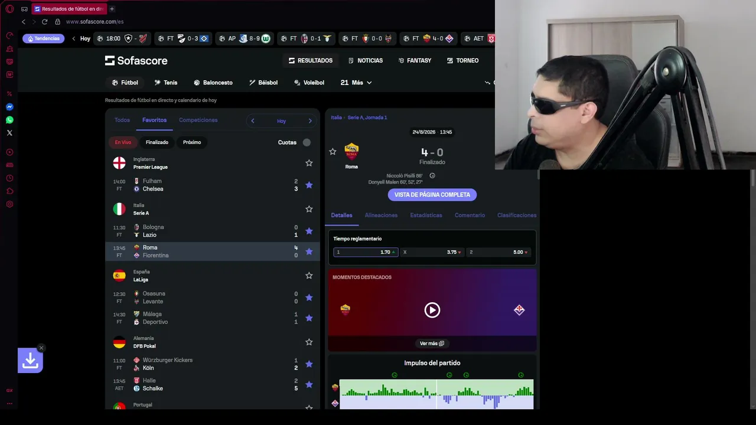Select the Tenis sport

(x=166, y=83)
